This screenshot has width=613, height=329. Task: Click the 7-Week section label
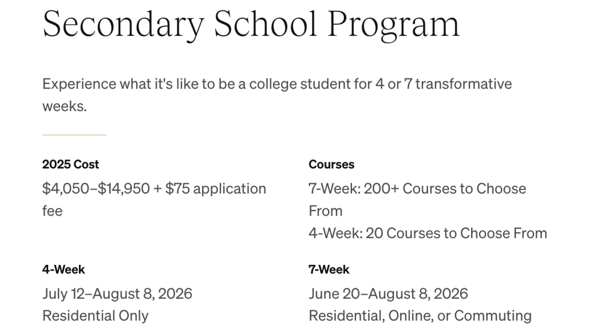pyautogui.click(x=329, y=269)
